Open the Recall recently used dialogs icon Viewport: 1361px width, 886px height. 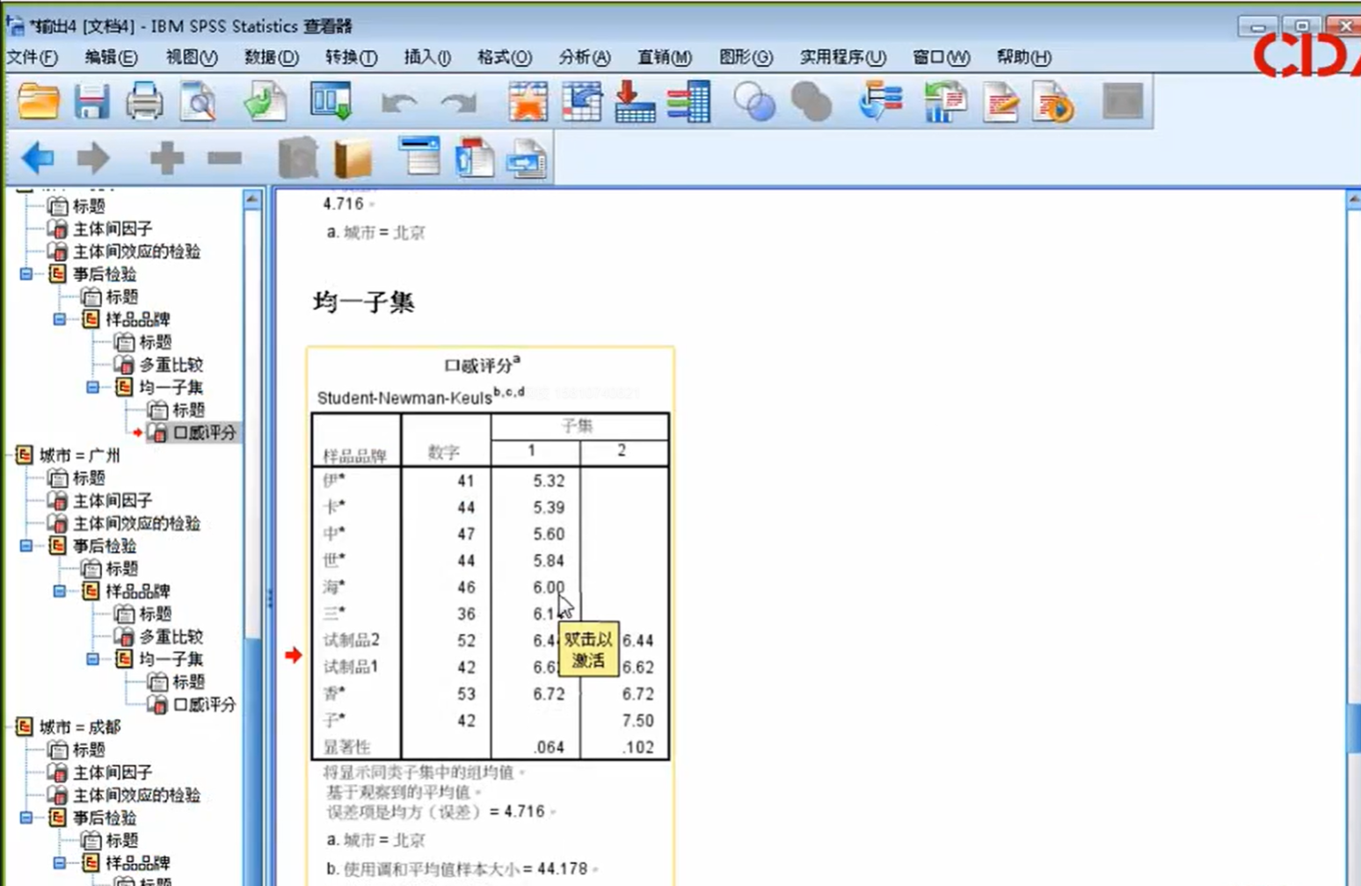tap(331, 102)
